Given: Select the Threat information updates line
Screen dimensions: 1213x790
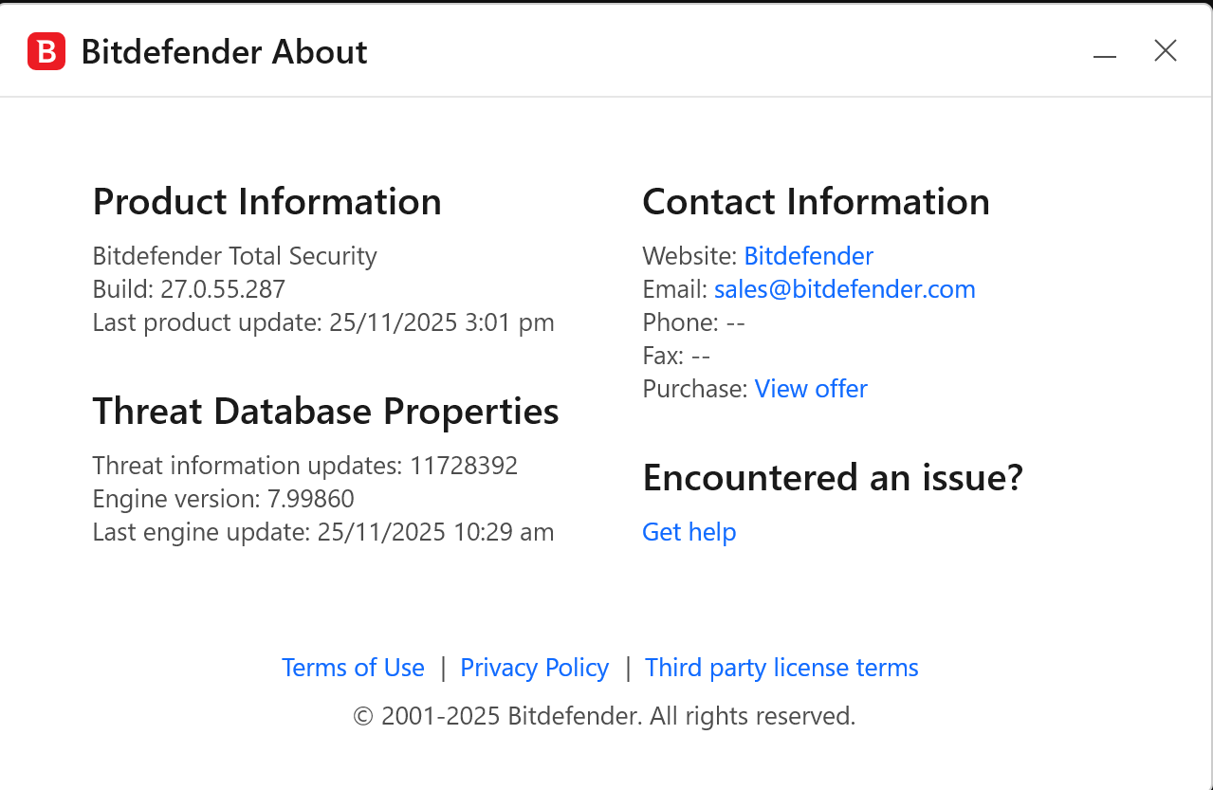Looking at the screenshot, I should 304,466.
